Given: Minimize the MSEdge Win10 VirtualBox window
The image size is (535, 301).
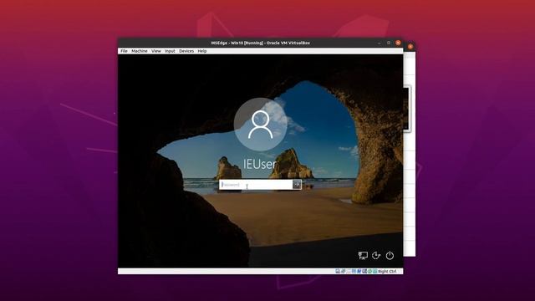Looking at the screenshot, I should click(x=379, y=43).
